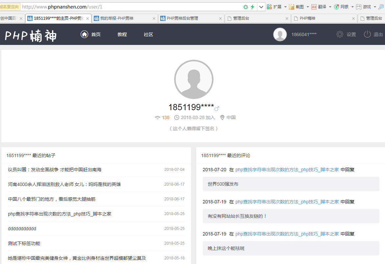
Task: Click the heading 1851199**** 最近的帖子
Action: (31, 155)
